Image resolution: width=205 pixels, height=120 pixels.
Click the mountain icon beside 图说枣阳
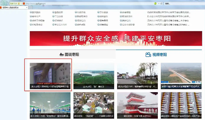coord(61,55)
